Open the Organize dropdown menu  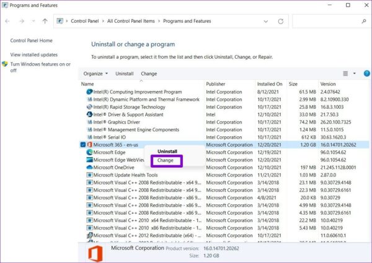point(95,74)
